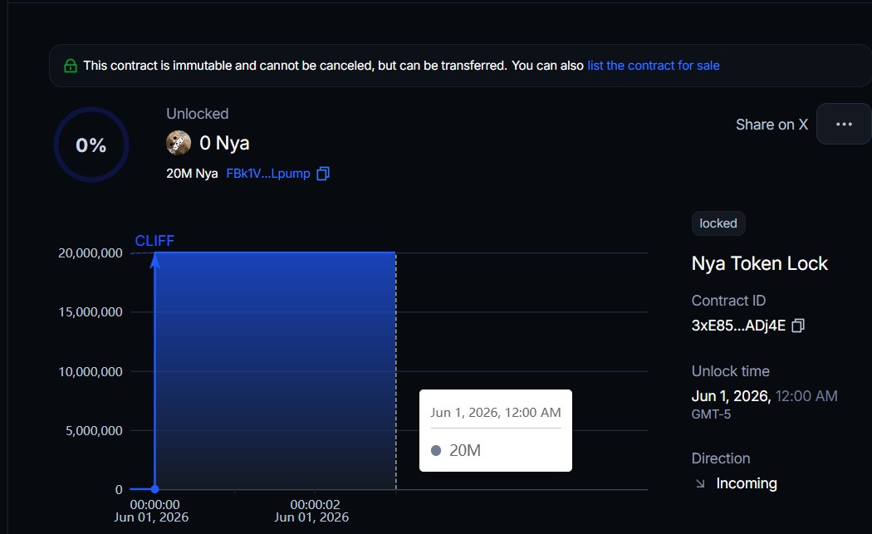Click the Share on X option

[x=772, y=124]
